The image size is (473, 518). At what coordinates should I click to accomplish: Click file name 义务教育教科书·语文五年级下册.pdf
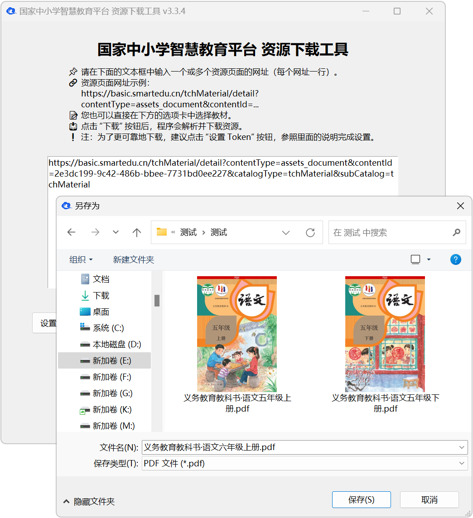point(386,403)
